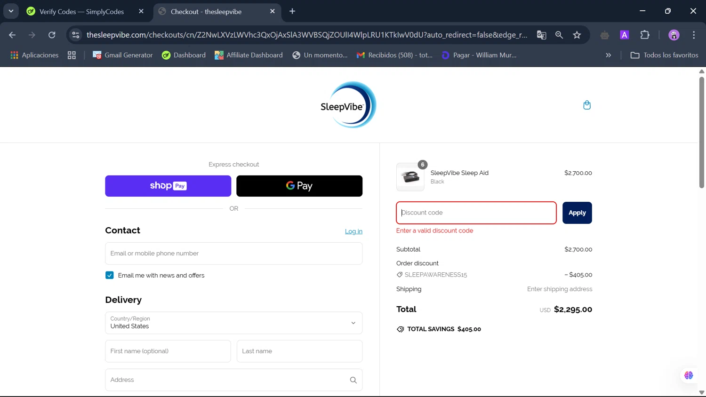This screenshot has width=706, height=397.
Task: Focus the Address field
Action: (233, 380)
